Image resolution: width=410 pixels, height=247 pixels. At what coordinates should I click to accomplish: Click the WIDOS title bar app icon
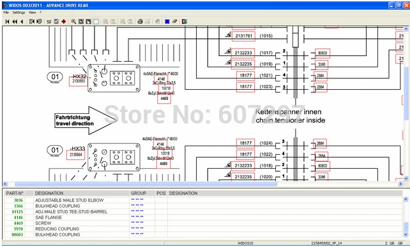click(4, 5)
